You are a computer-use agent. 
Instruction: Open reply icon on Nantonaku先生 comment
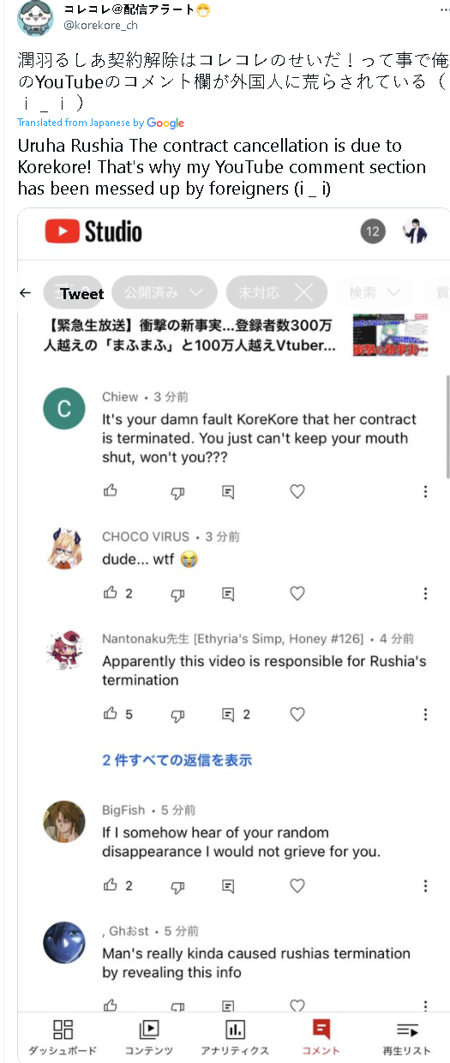point(228,714)
